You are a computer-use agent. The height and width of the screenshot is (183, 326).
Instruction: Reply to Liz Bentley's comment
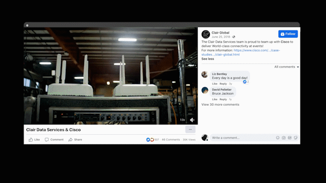pyautogui.click(x=223, y=83)
